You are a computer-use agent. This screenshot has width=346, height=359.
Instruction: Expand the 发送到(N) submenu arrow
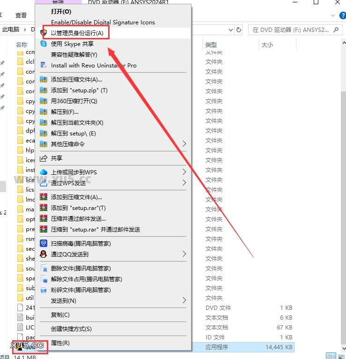184,300
